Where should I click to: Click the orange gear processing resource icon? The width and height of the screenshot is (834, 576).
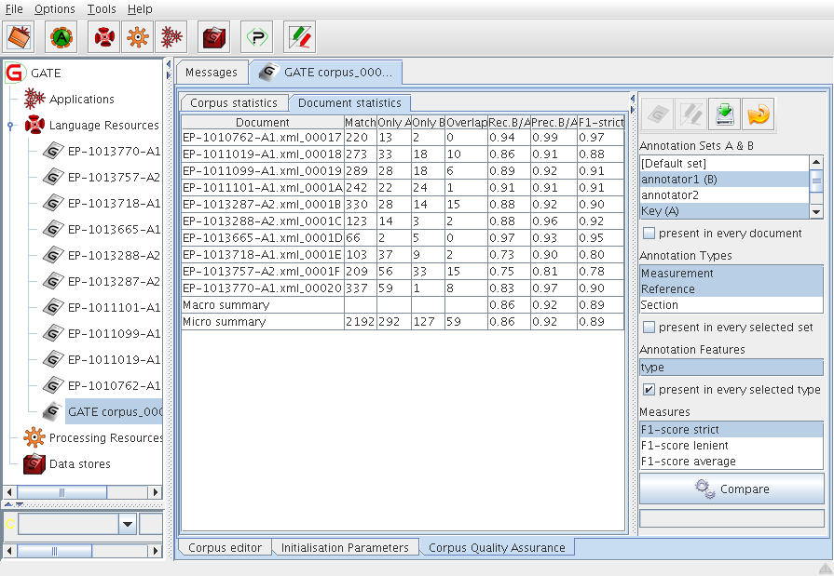coord(137,37)
